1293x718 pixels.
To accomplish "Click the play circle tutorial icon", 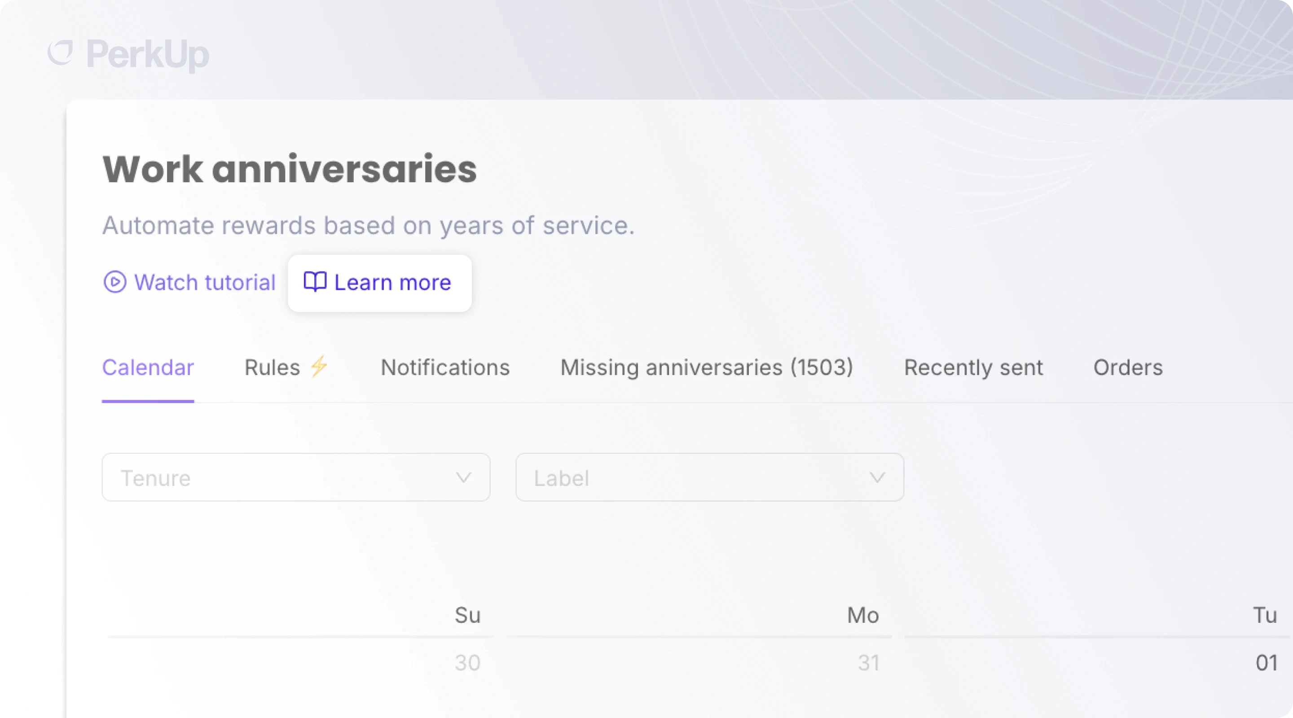I will pyautogui.click(x=115, y=282).
